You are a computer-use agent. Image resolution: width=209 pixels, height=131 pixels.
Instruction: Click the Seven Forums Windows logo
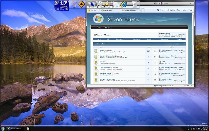point(98,19)
